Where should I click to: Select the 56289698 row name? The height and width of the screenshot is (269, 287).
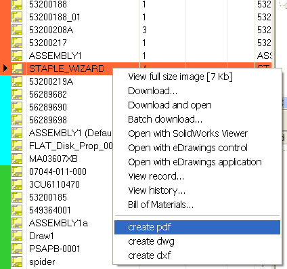(48, 120)
